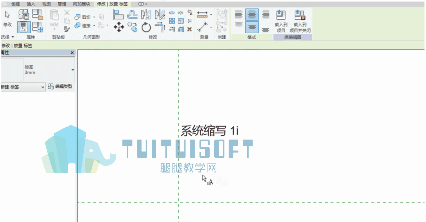Click the Unpin icon

click(x=190, y=13)
